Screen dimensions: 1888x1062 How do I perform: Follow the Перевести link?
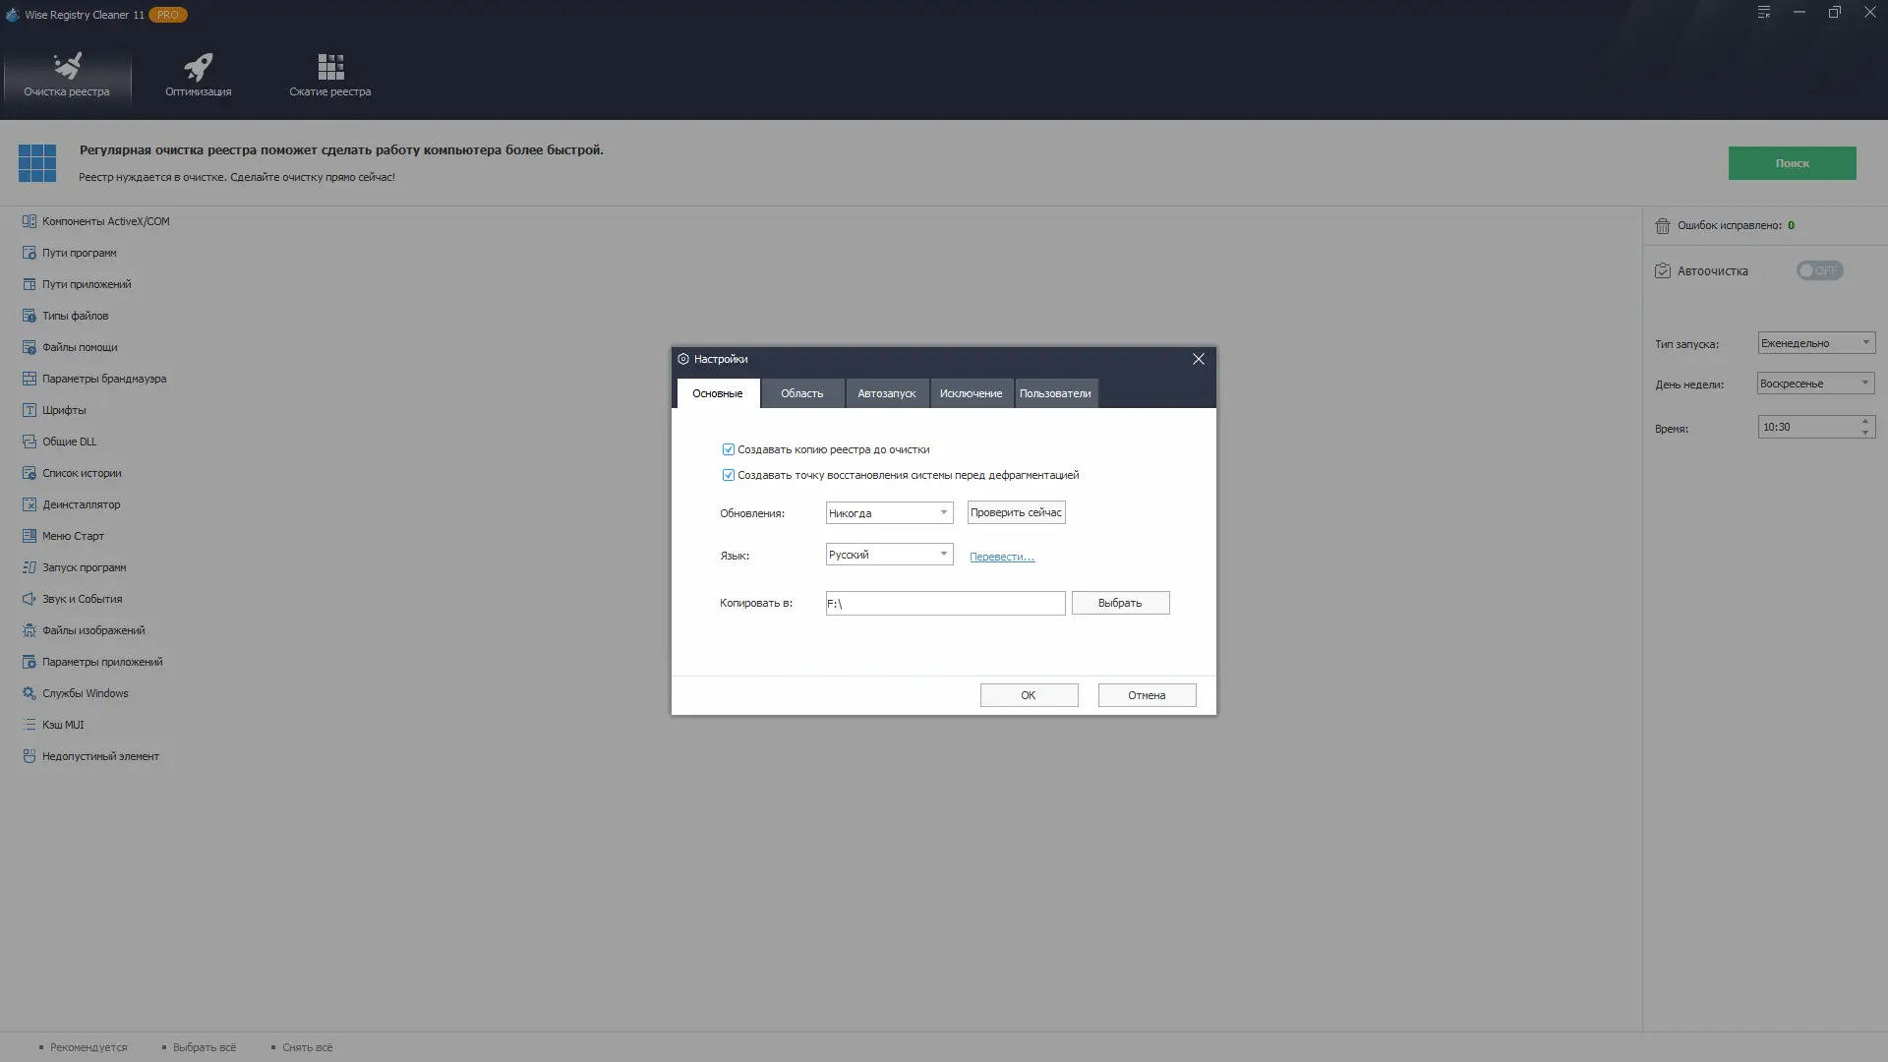click(x=1000, y=557)
